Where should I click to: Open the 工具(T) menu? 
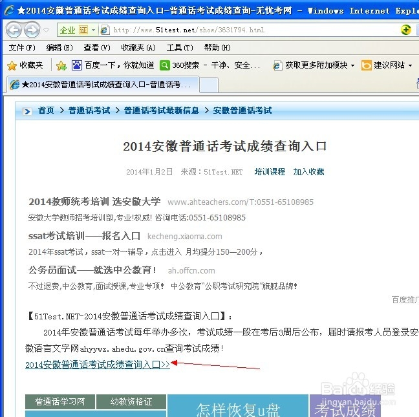180,48
